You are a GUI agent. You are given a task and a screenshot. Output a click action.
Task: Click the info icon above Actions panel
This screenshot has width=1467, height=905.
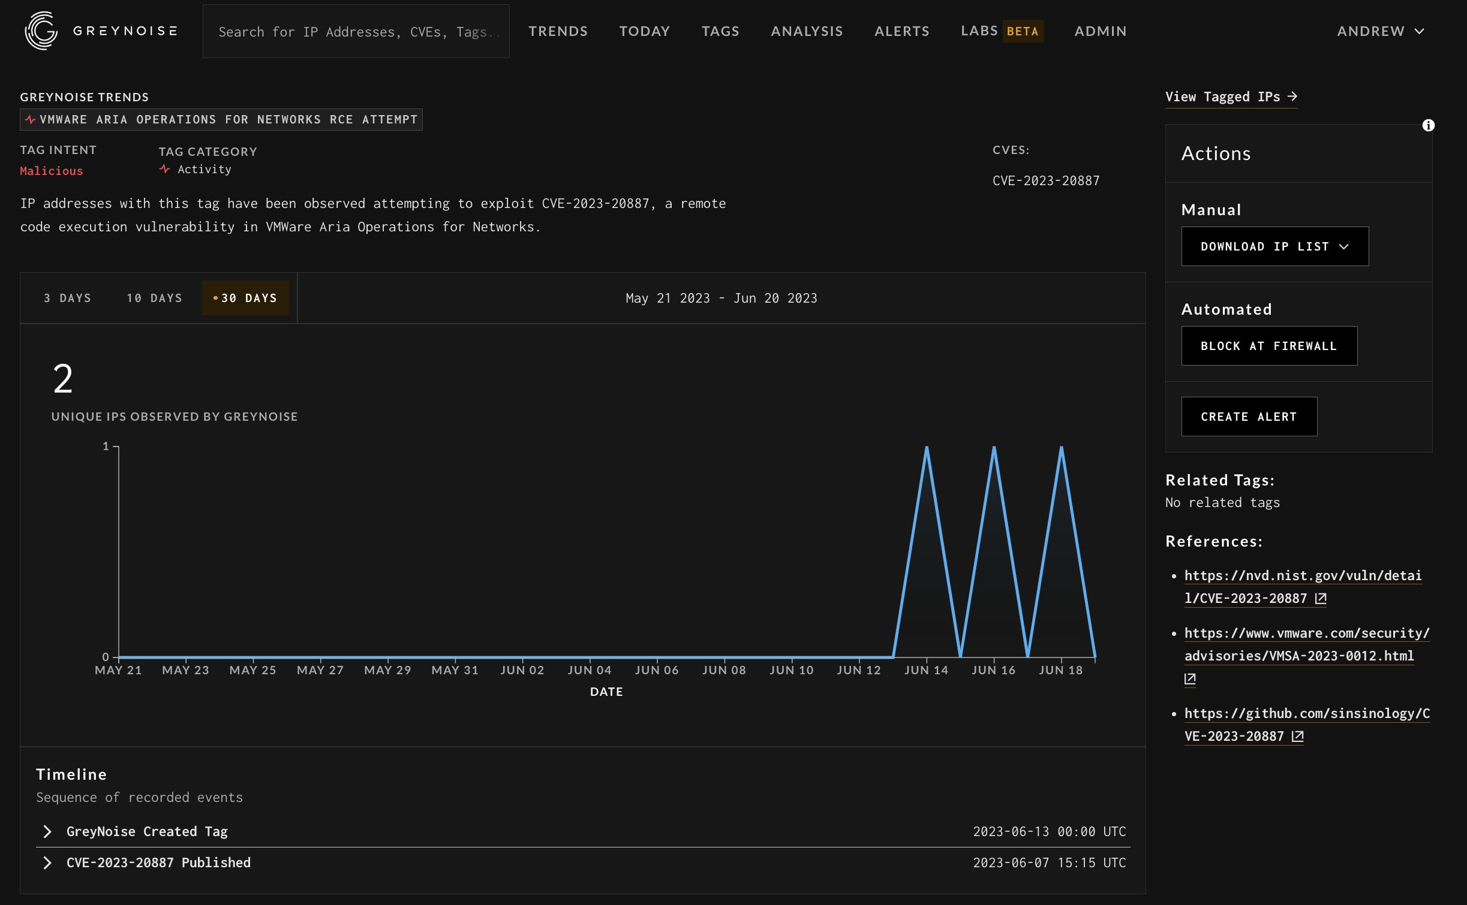[1428, 125]
